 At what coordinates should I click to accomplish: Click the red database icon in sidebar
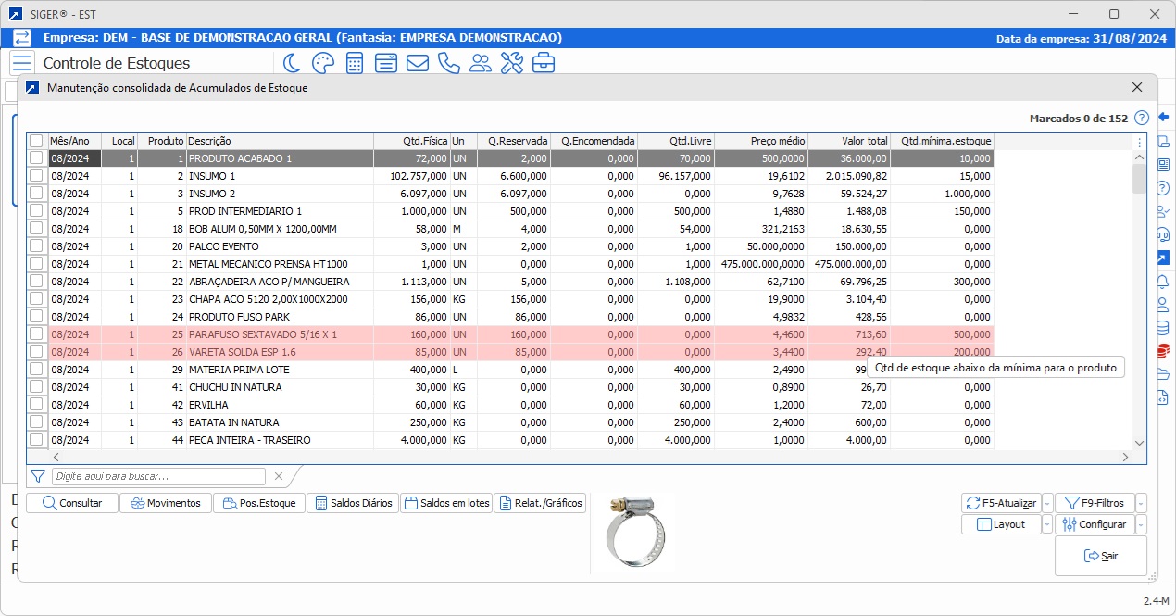tap(1163, 351)
